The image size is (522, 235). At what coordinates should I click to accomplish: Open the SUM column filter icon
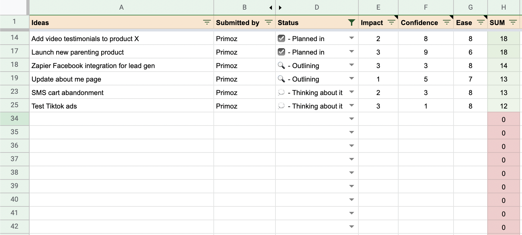click(513, 22)
